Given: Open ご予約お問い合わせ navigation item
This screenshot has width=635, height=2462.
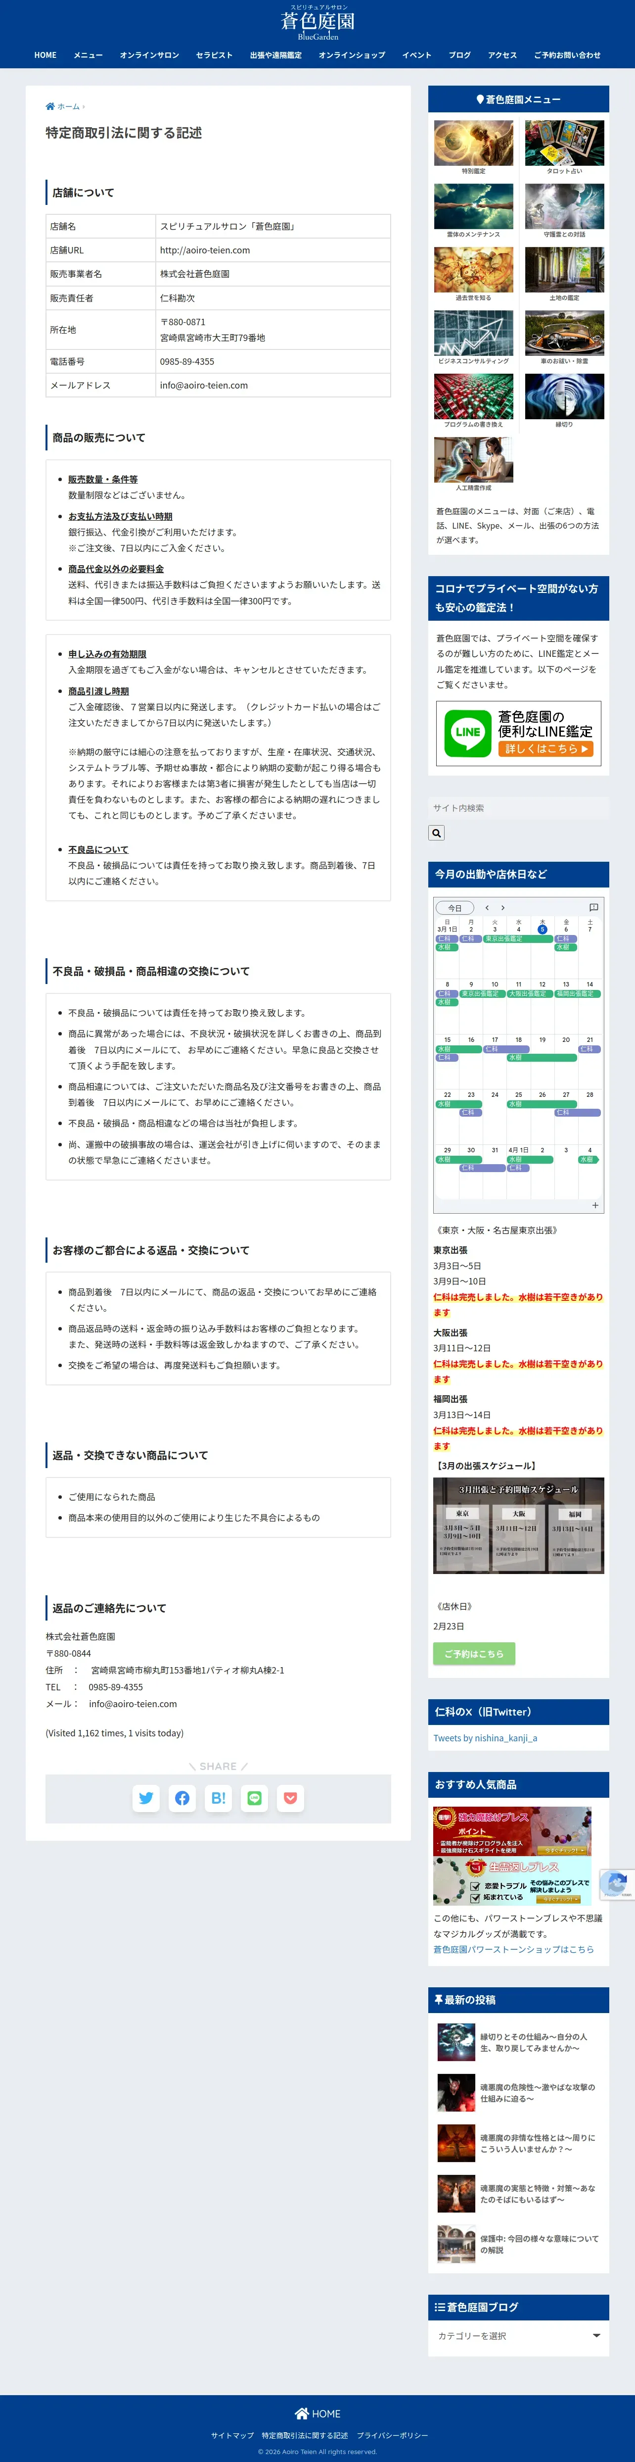Looking at the screenshot, I should tap(567, 55).
